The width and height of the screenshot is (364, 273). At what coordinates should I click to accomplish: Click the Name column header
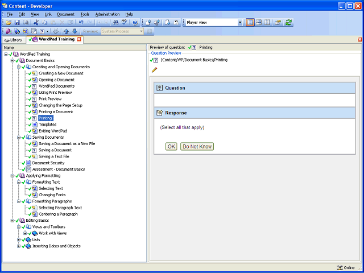pyautogui.click(x=75, y=48)
